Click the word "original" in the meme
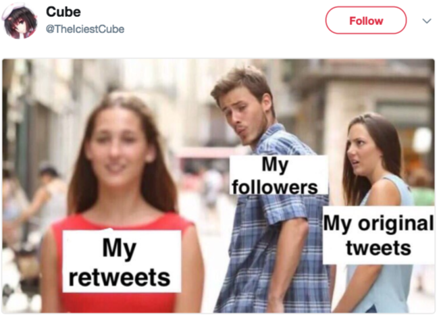Screen dimensions: 441x316 396,224
